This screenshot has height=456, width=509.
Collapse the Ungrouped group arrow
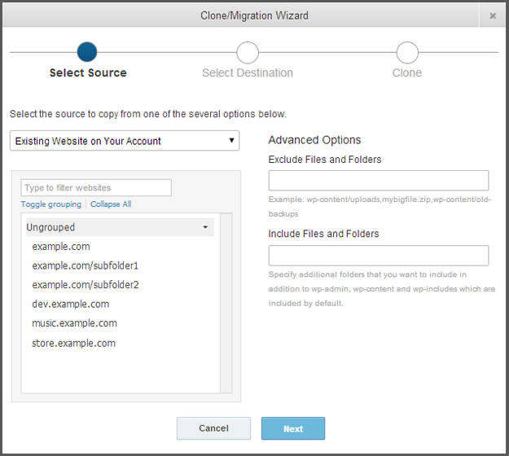205,227
